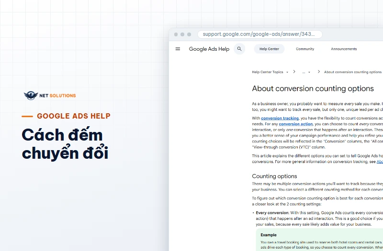Viewport: 383px width, 251px height.
Task: Open the Community tab
Action: pyautogui.click(x=305, y=49)
